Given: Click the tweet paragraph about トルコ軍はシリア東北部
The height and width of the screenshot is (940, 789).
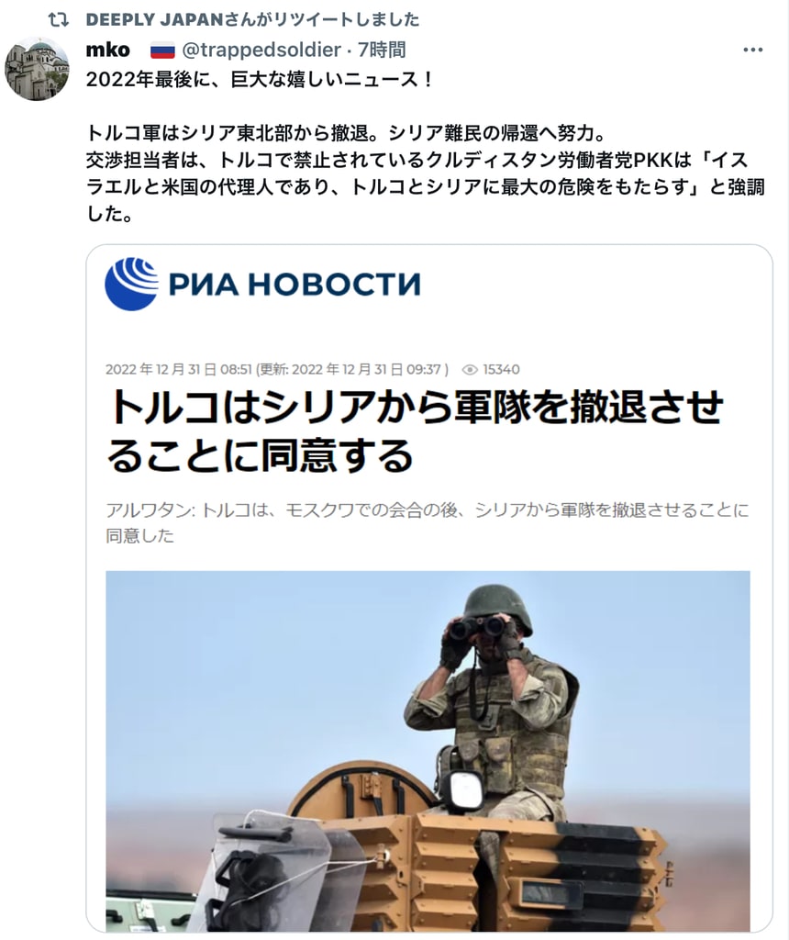Looking at the screenshot, I should [426, 173].
